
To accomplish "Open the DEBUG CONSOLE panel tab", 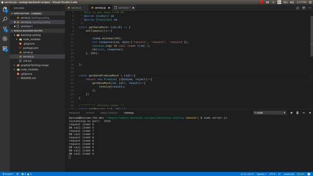I will pos(109,113).
